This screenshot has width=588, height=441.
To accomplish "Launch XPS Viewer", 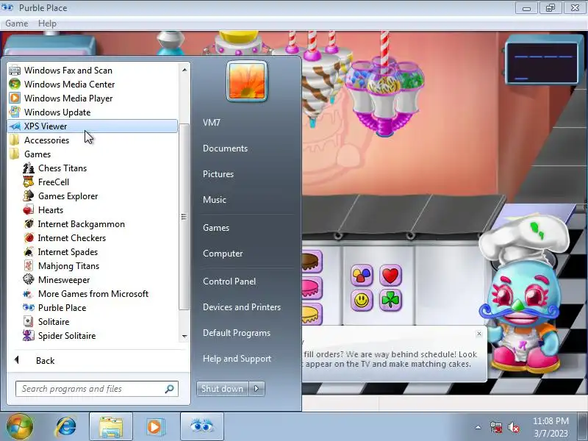I will tap(93, 126).
